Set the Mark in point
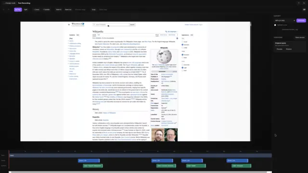Image resolution: width=308 pixels, height=173 pixels. click(x=59, y=10)
